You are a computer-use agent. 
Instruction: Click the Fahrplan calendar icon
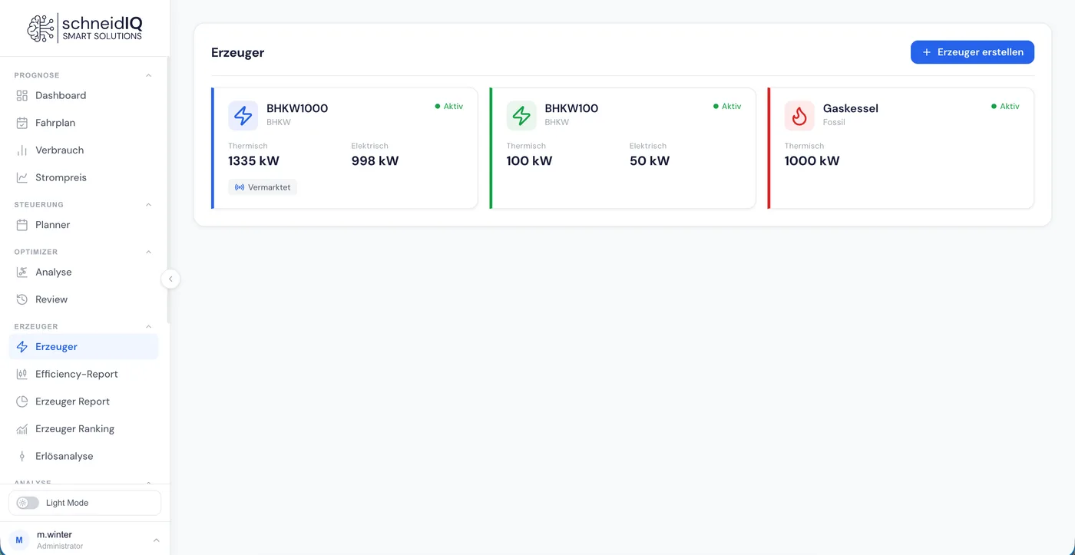[x=22, y=123]
